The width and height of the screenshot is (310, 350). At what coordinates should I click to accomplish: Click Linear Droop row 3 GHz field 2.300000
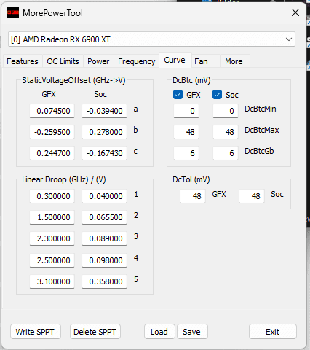[52, 238]
